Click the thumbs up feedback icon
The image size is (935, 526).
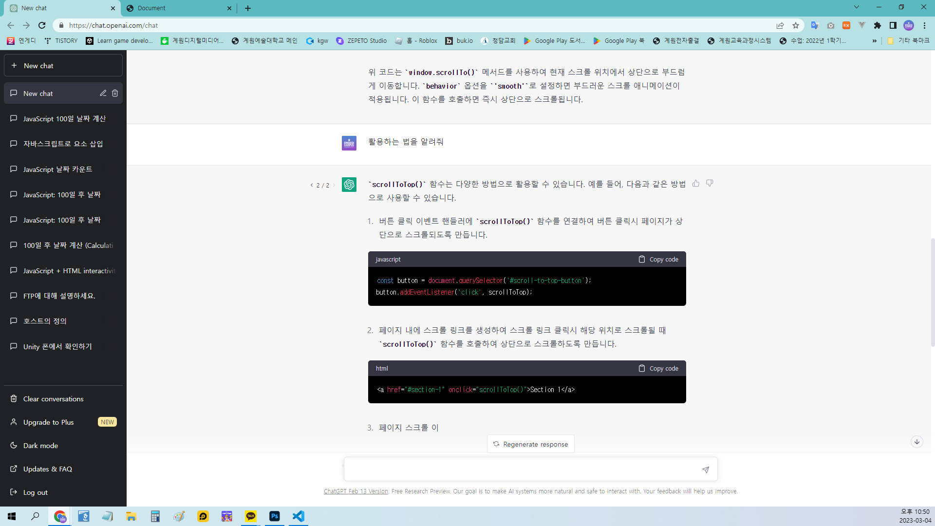pyautogui.click(x=696, y=184)
